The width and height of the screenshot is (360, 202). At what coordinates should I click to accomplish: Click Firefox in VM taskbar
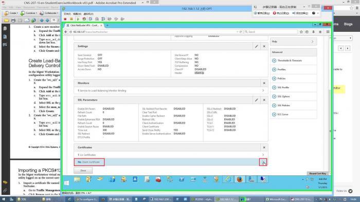(x=240, y=179)
